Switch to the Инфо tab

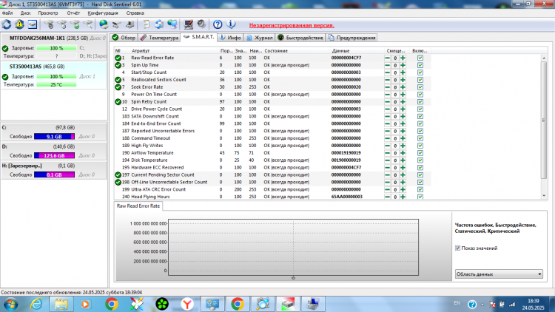coord(230,38)
